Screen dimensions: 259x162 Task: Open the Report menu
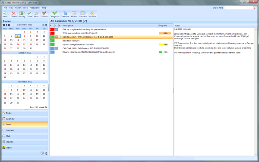pos(18,8)
